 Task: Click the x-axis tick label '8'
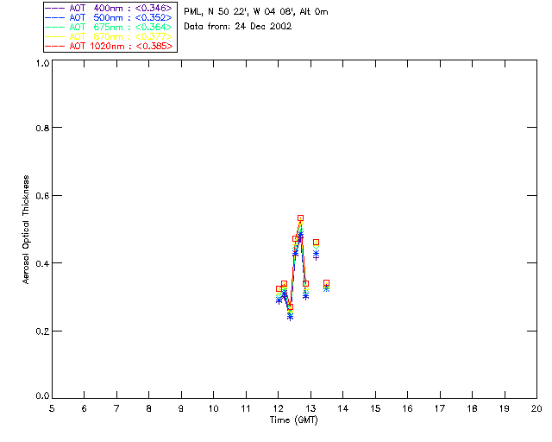(149, 408)
